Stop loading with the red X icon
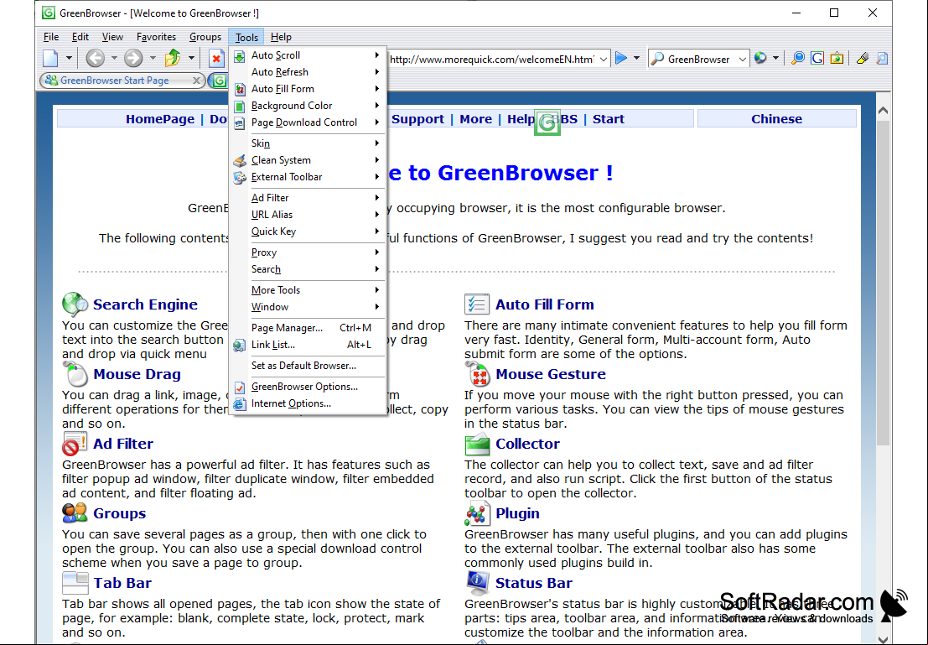 pos(216,59)
